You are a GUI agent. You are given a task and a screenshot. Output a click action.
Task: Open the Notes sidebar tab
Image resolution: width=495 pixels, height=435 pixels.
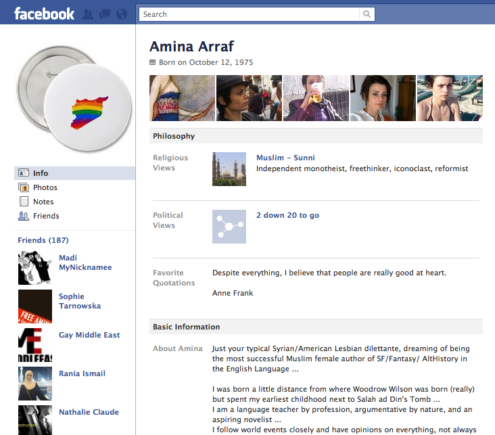coord(43,202)
